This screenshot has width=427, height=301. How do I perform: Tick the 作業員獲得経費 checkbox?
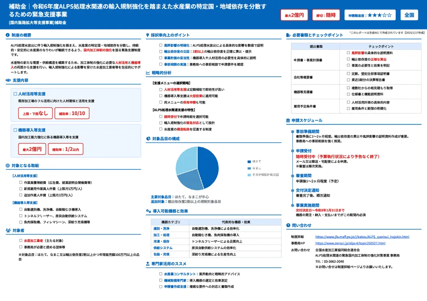(21, 182)
